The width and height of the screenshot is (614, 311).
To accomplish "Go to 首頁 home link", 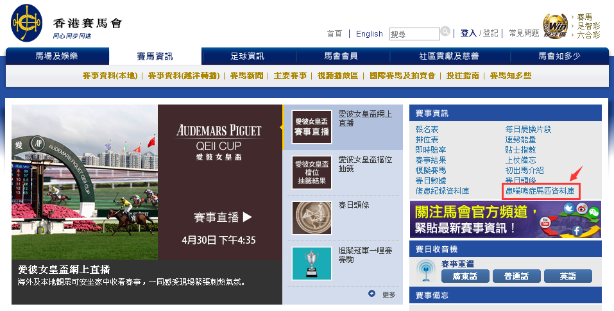I will pos(334,33).
